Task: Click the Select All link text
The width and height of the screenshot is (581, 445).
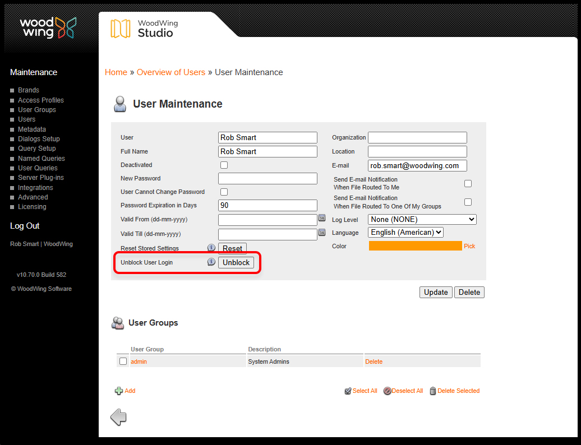Action: pos(365,391)
